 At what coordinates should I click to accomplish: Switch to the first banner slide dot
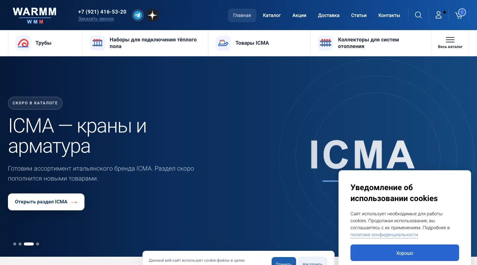click(15, 244)
